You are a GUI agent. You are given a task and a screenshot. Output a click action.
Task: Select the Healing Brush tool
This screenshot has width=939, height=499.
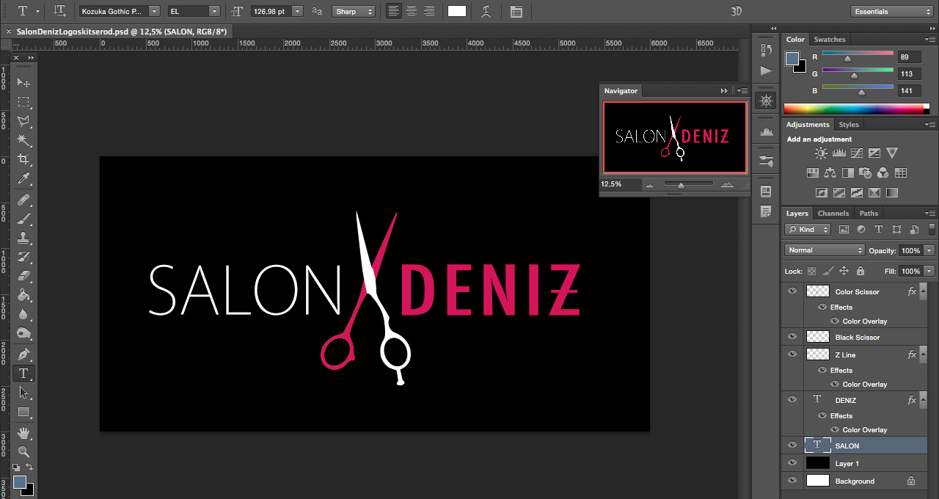23,200
